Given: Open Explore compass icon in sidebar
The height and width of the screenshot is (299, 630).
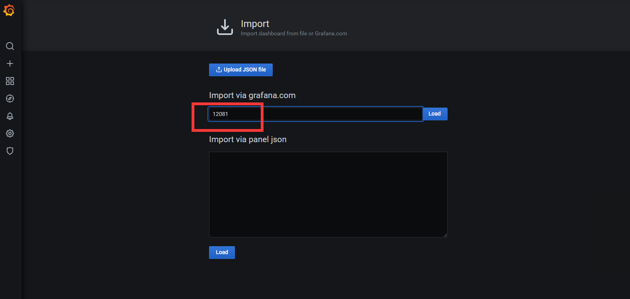Looking at the screenshot, I should pyautogui.click(x=10, y=98).
